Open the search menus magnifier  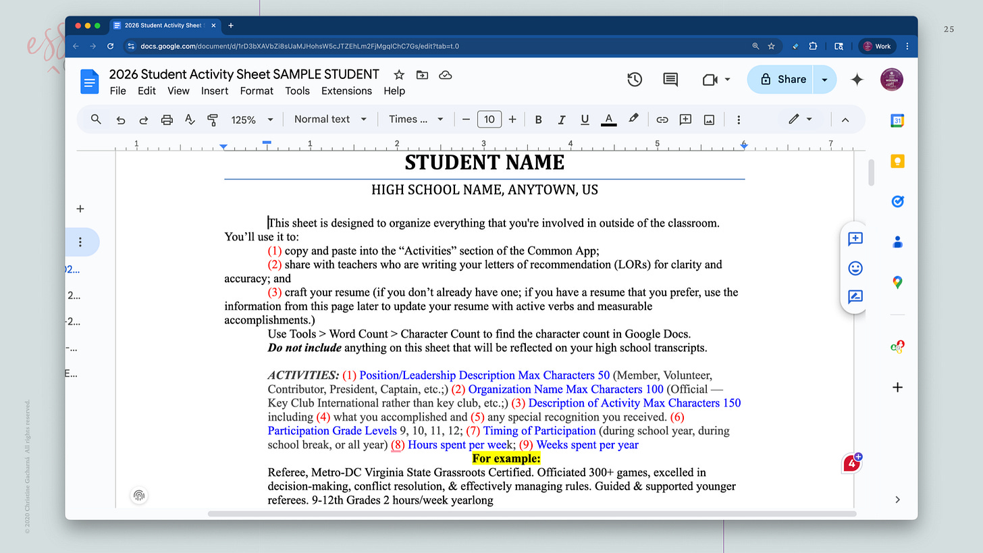tap(96, 120)
